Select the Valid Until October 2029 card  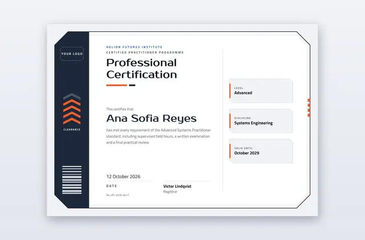click(x=261, y=151)
